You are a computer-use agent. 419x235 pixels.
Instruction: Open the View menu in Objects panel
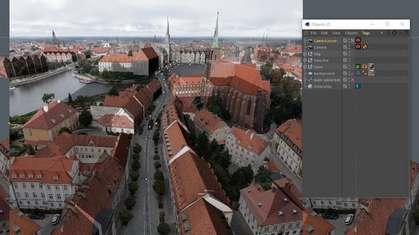(x=336, y=33)
